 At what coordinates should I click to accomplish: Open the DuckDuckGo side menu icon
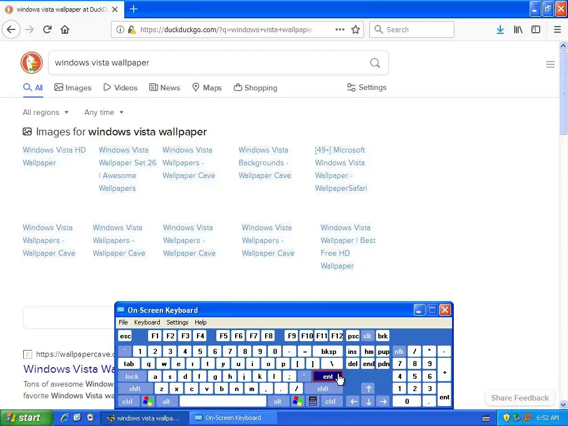coord(550,64)
